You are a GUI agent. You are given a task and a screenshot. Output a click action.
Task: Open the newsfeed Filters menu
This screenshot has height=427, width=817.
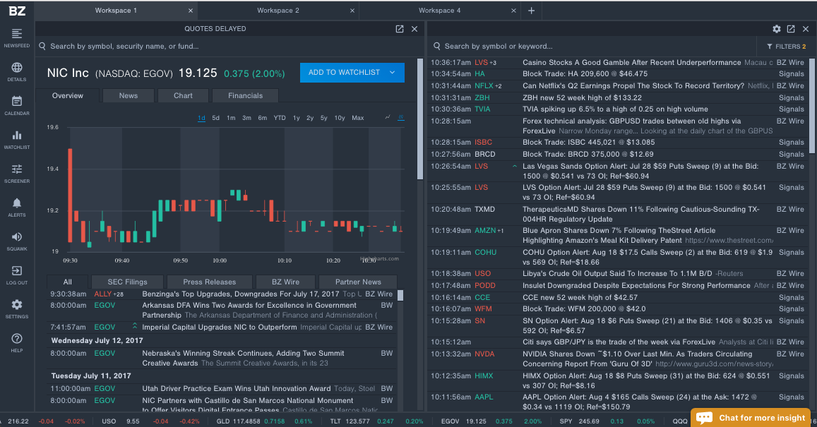pyautogui.click(x=786, y=47)
